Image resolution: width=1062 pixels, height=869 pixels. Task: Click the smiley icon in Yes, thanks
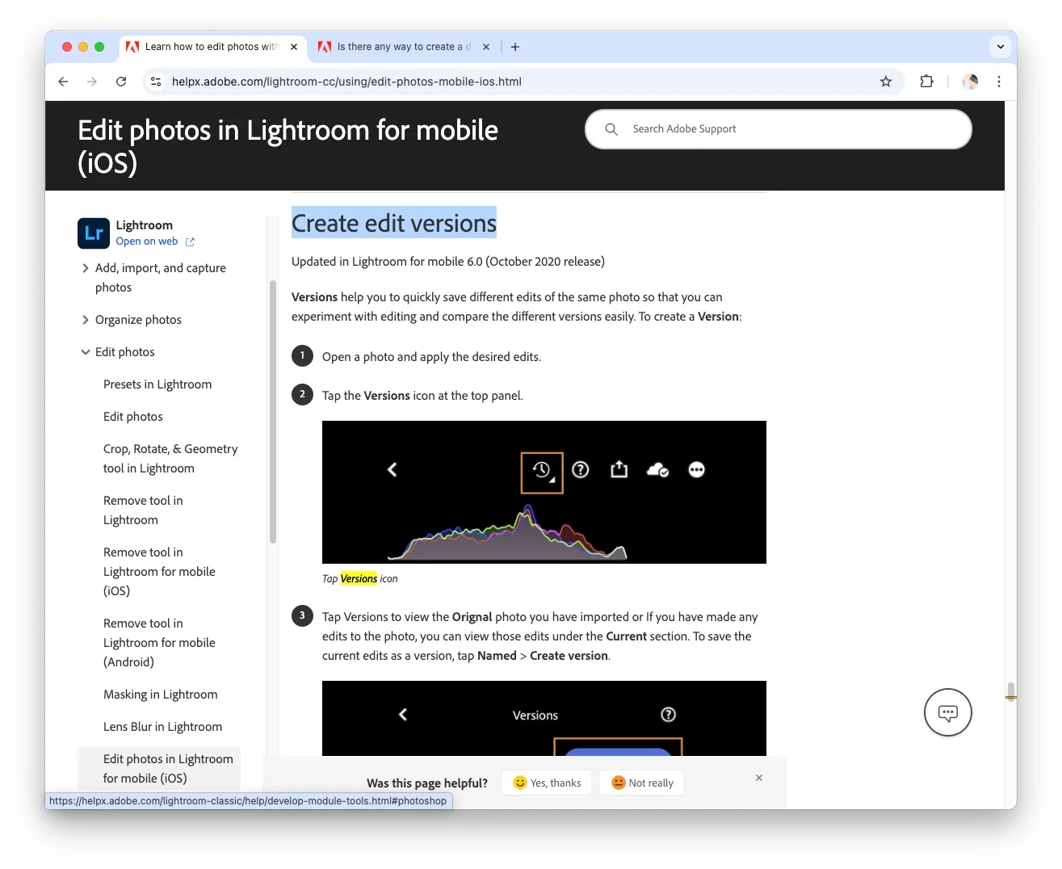(520, 783)
